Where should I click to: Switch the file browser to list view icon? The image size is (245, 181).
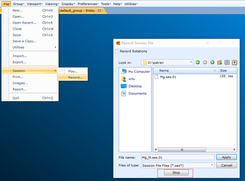click(227, 62)
